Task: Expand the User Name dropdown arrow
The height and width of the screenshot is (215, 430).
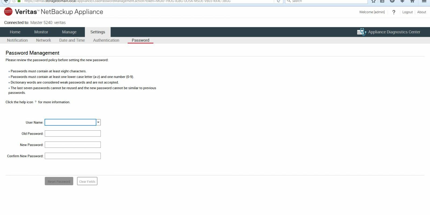Action: point(98,122)
